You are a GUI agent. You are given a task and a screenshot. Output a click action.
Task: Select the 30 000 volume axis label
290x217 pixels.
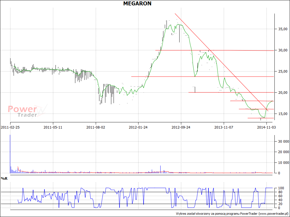pyautogui.click(x=283, y=142)
